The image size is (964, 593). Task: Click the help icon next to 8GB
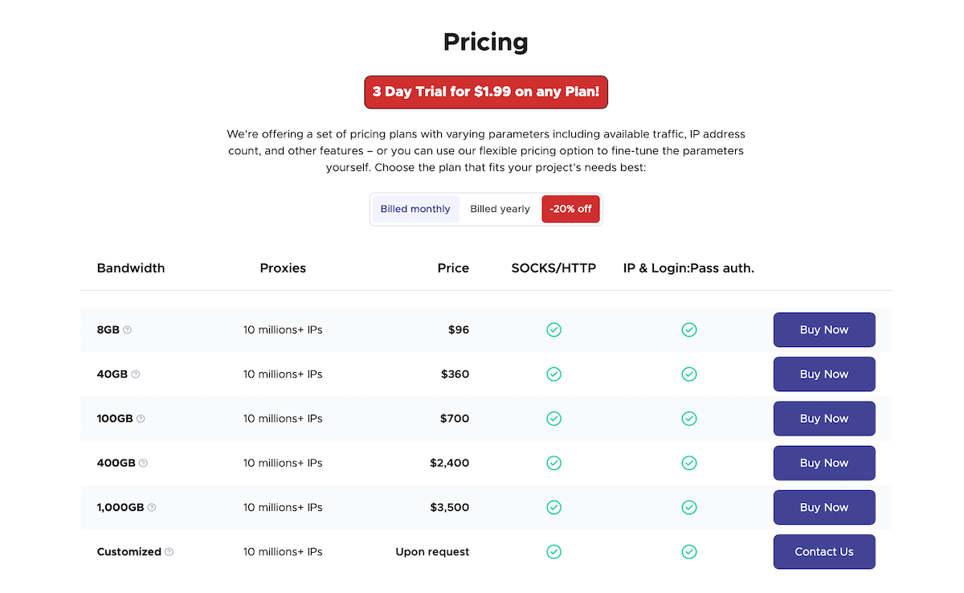(x=128, y=329)
